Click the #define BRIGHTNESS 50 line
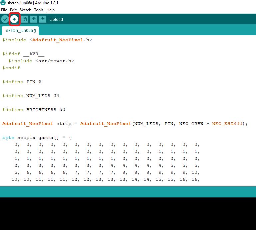Viewport: 256px width, 230px height. coord(34,110)
